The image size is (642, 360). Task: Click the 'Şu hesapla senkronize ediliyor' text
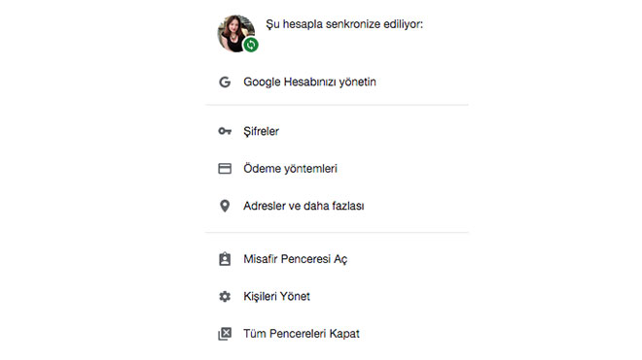(x=344, y=24)
